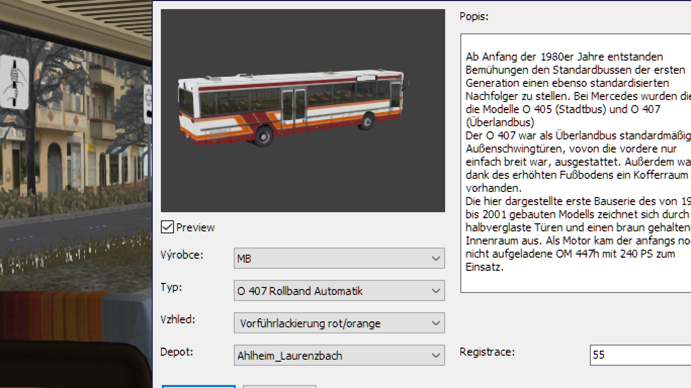691x388 pixels.
Task: Click the Popis label above the description
Action: (x=474, y=16)
